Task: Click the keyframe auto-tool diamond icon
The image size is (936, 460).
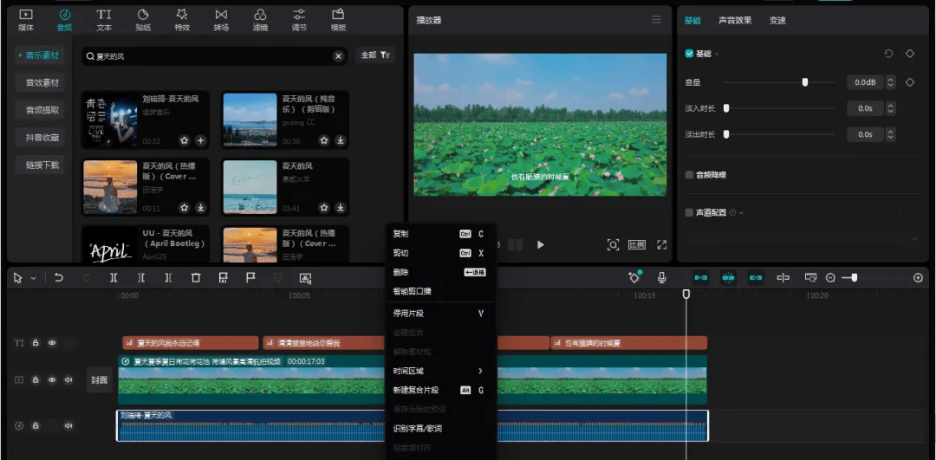Action: click(634, 277)
